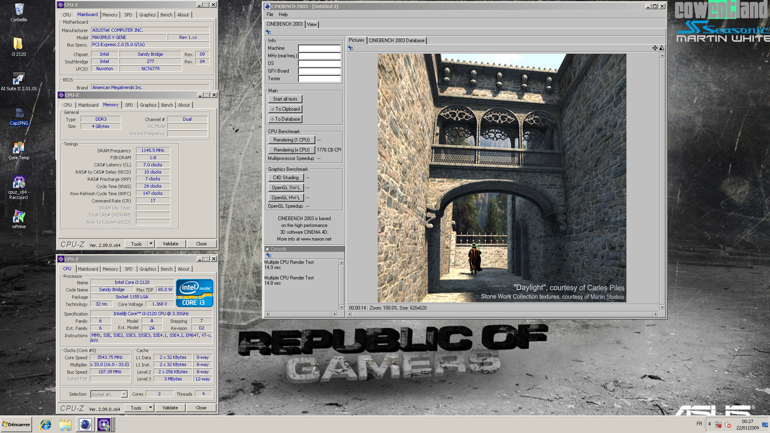The height and width of the screenshot is (433, 770).
Task: Click Show desktop icon at taskbar end
Action: [765, 425]
